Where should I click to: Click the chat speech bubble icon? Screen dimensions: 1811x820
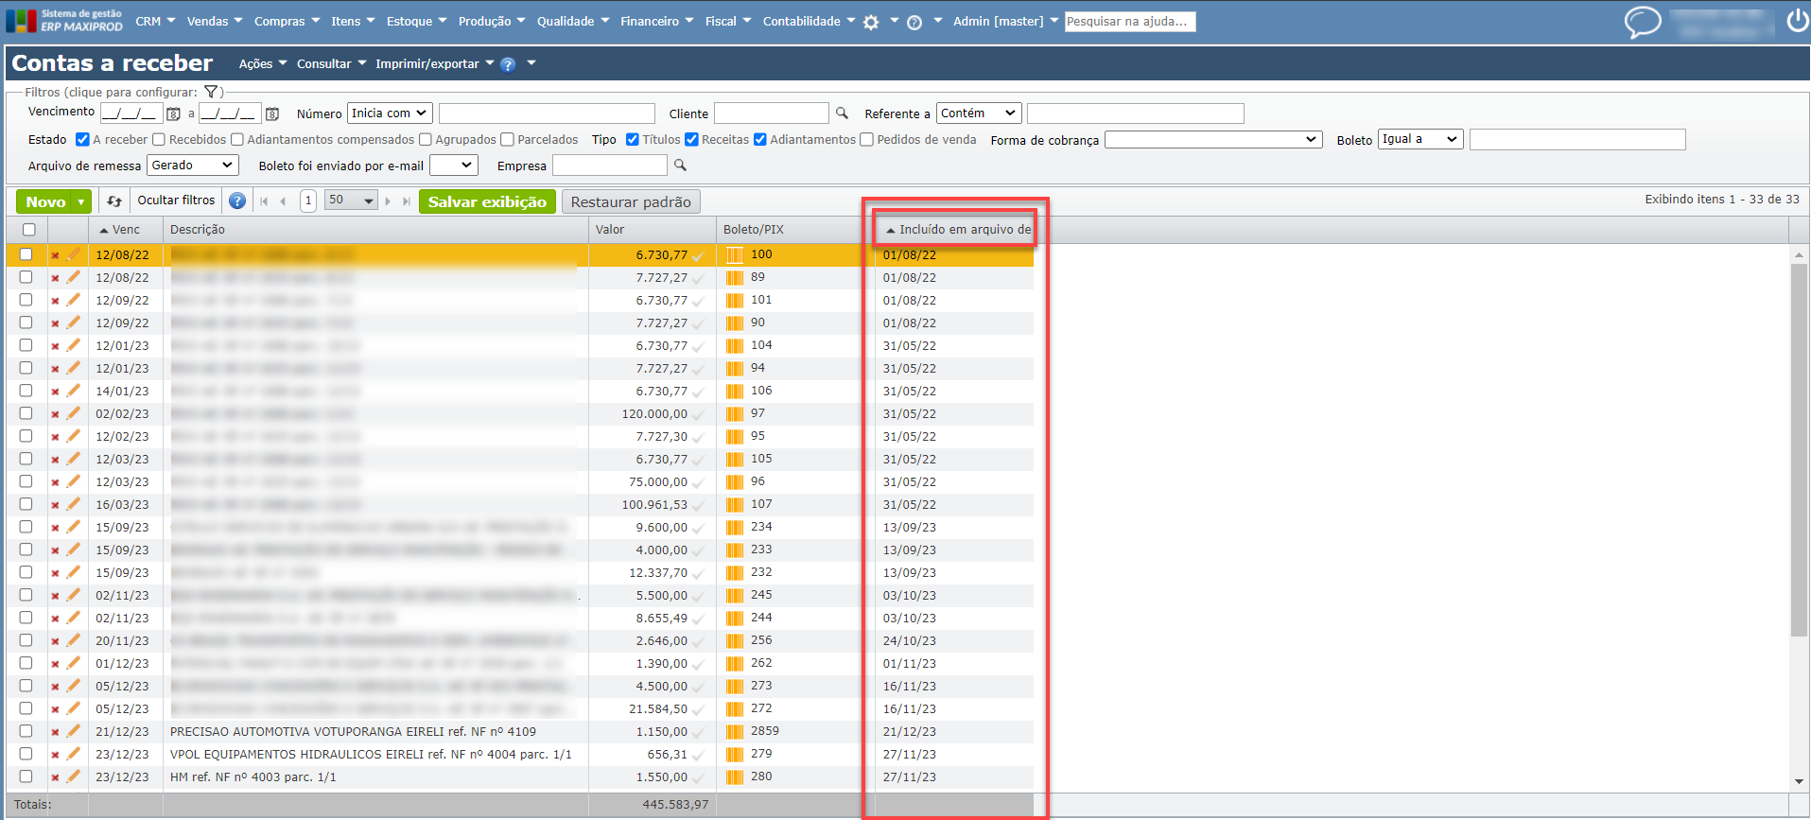1642,21
